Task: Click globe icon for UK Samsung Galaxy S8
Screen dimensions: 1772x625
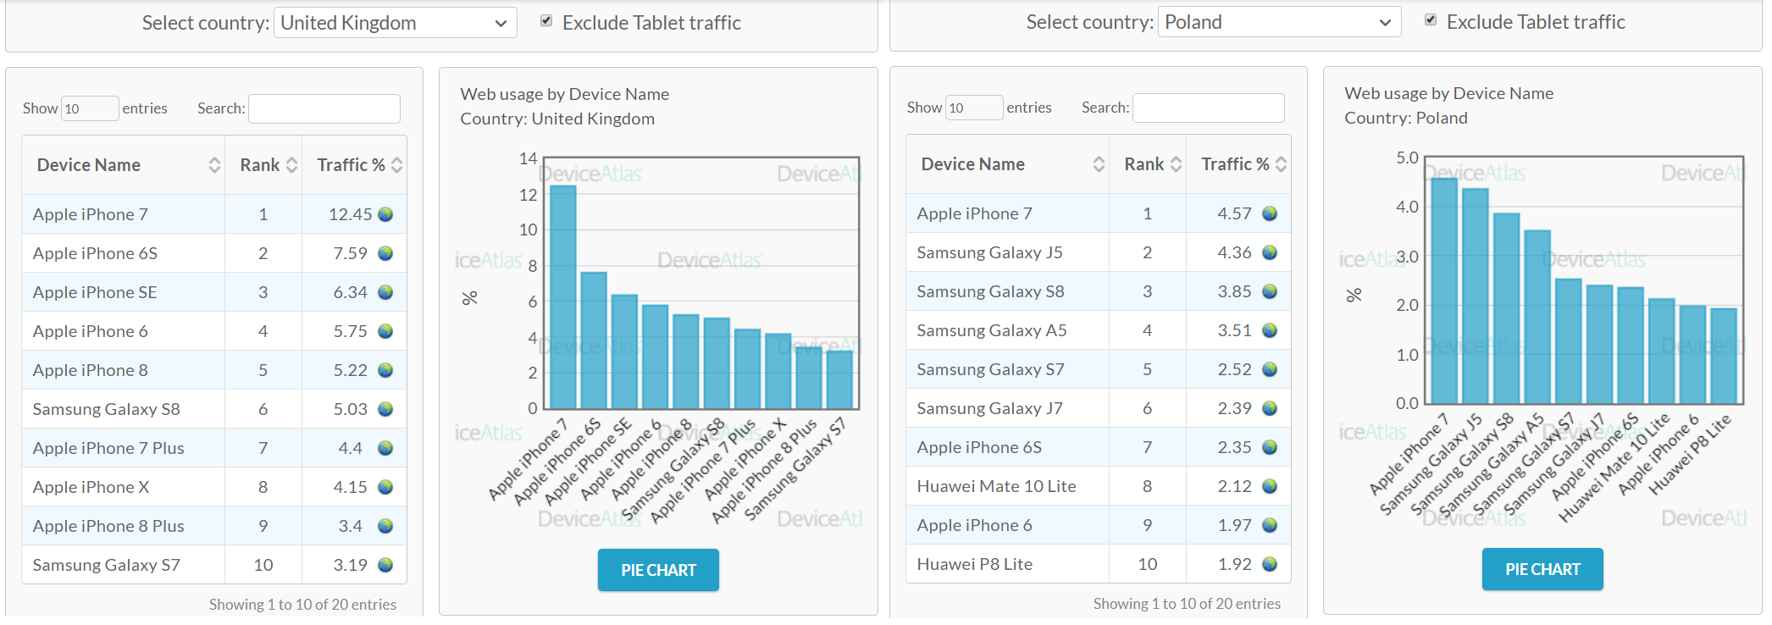Action: tap(385, 409)
